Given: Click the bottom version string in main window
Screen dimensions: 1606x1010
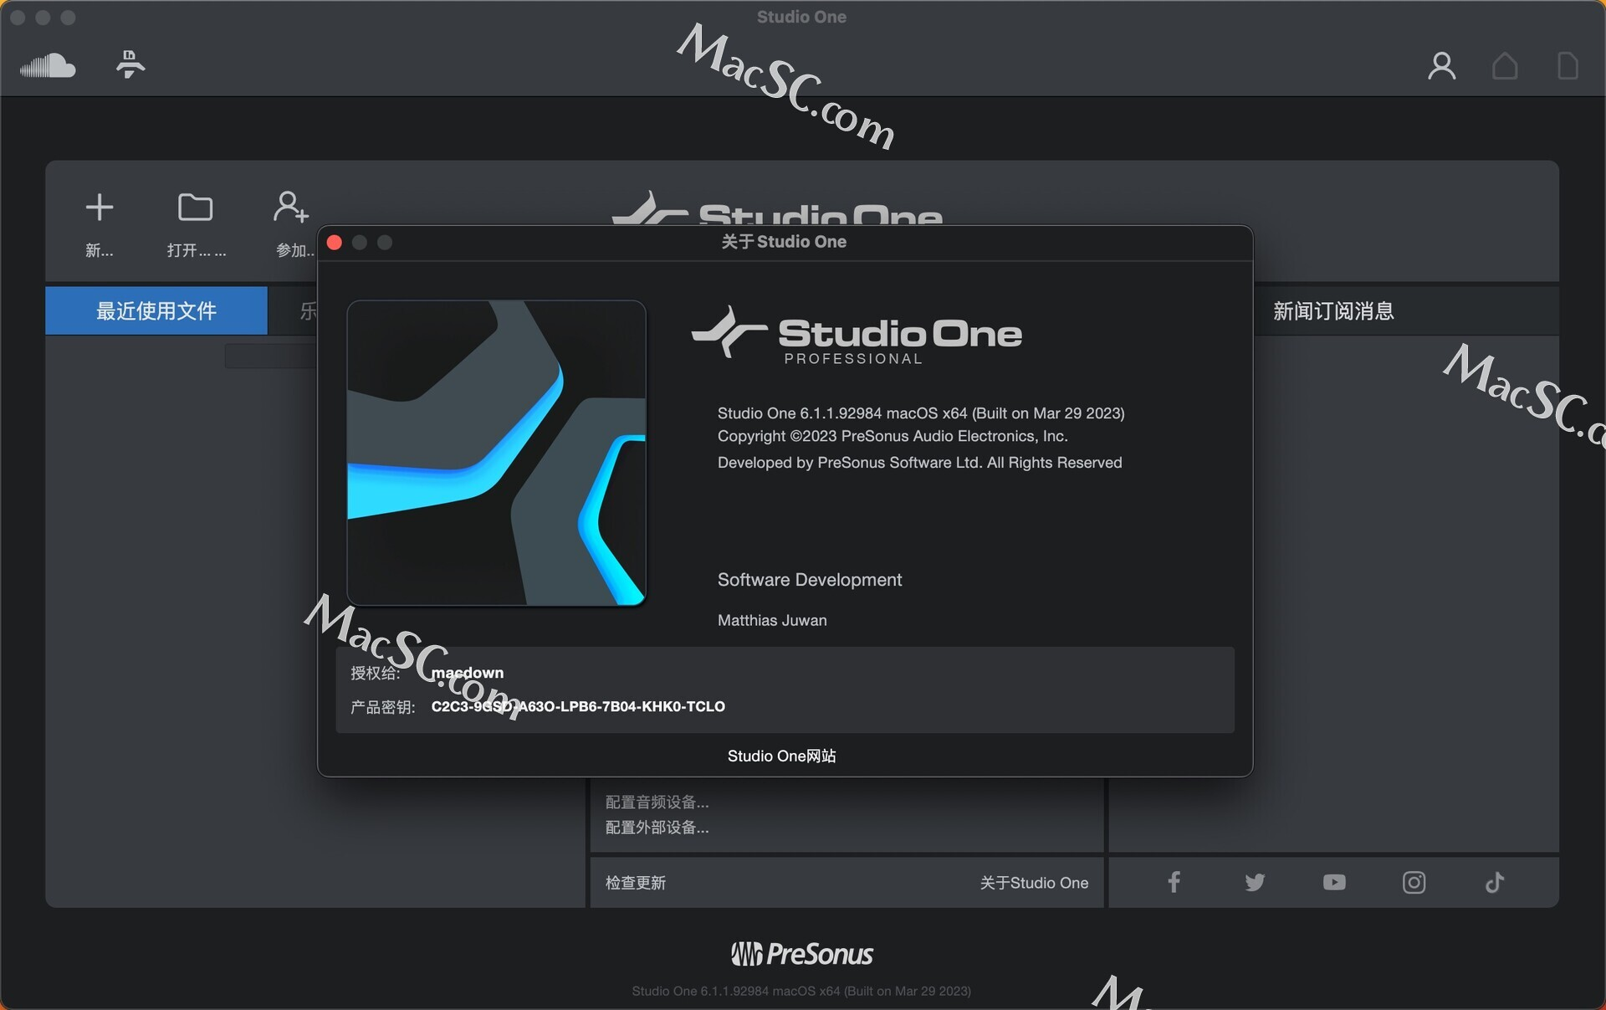Looking at the screenshot, I should point(801,991).
